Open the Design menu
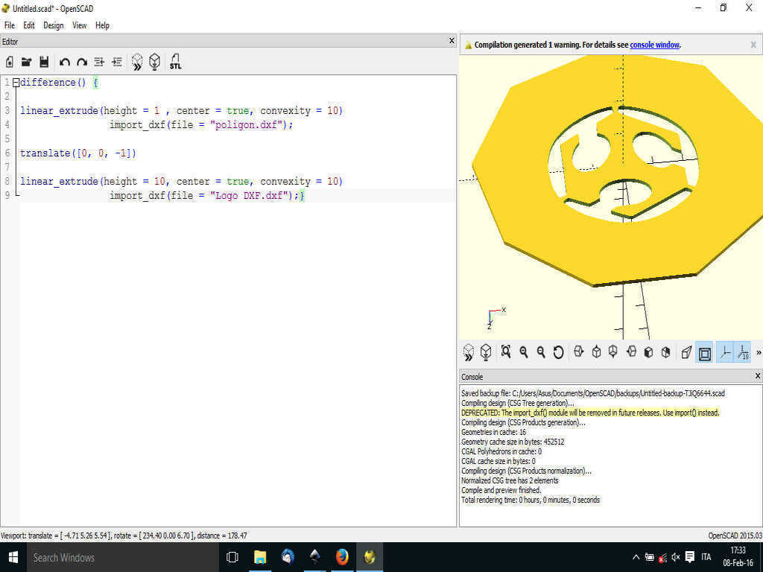 click(x=54, y=25)
